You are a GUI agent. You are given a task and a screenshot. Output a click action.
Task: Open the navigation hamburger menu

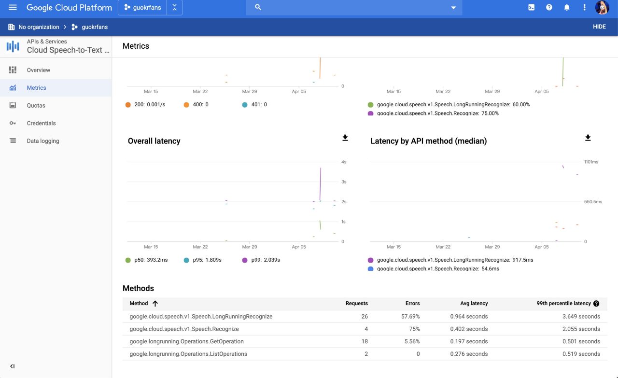(12, 7)
